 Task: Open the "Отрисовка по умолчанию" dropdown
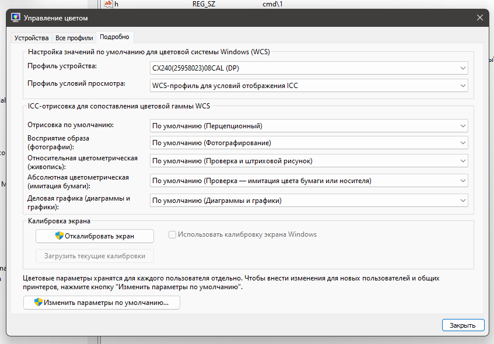pyautogui.click(x=463, y=125)
